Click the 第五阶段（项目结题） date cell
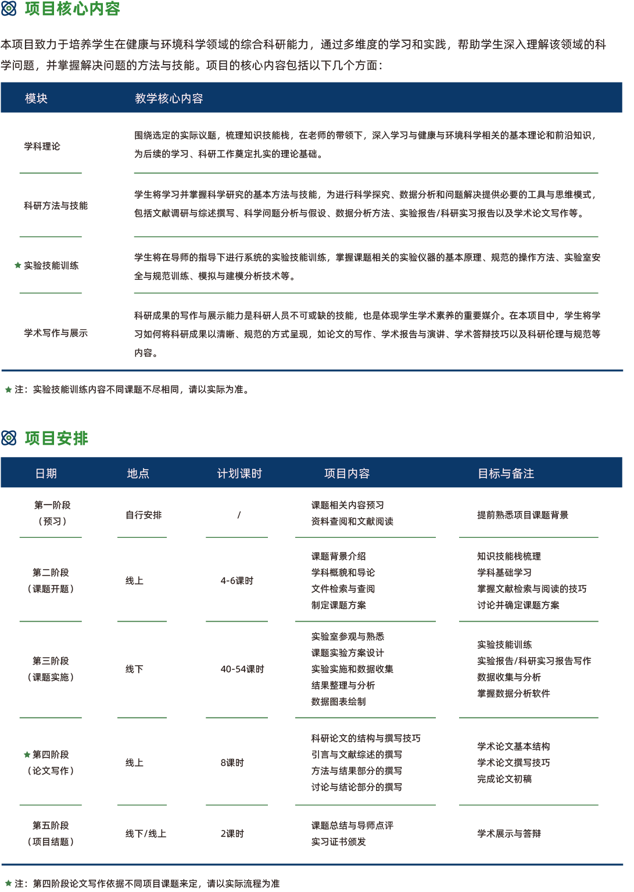 tap(51, 833)
